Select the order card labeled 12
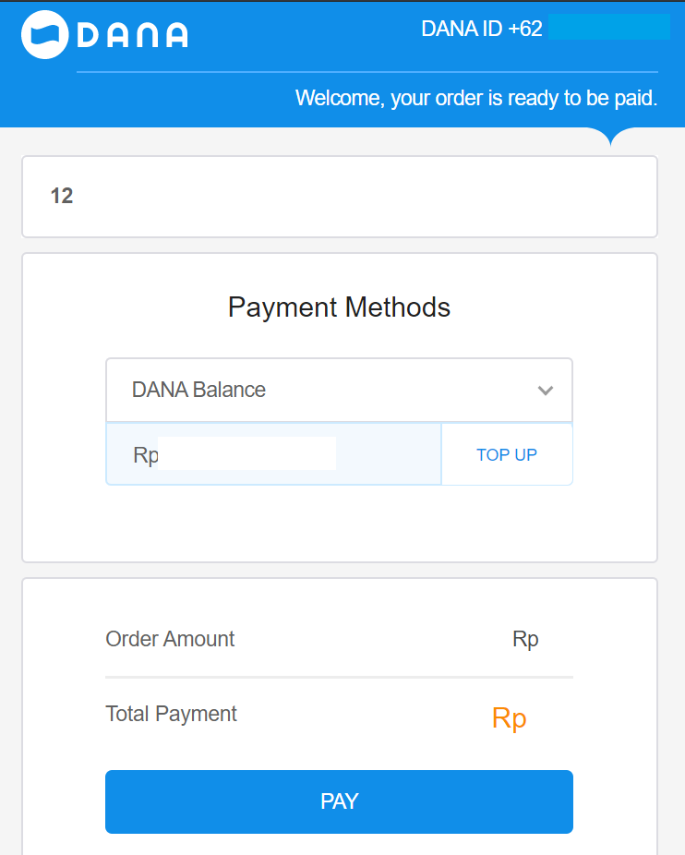 pyautogui.click(x=339, y=197)
